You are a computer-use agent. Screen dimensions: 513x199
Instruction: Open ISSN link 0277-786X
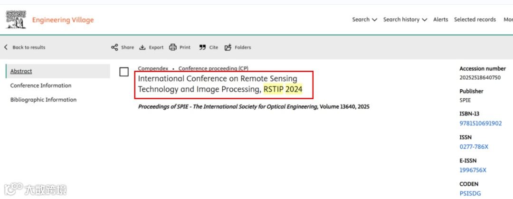[474, 147]
